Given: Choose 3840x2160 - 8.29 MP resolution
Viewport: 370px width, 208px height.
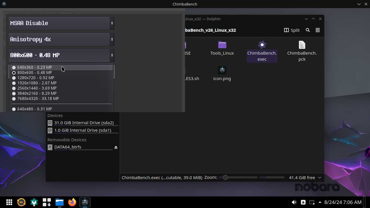Looking at the screenshot, I should point(61,93).
